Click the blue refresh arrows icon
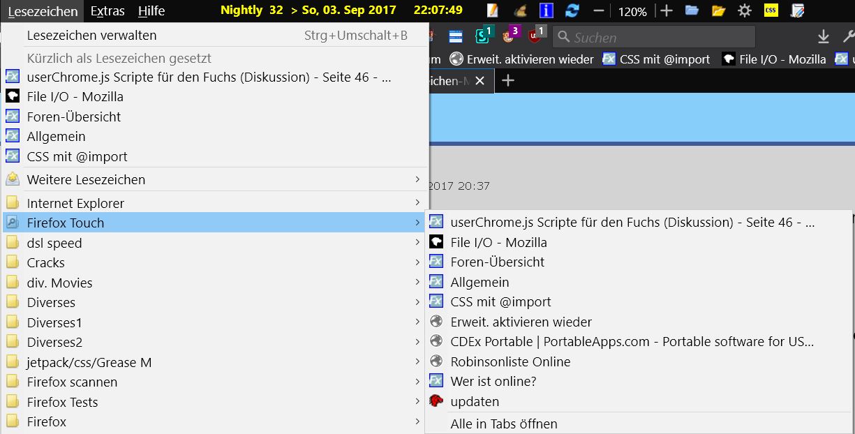Image resolution: width=855 pixels, height=434 pixels. pyautogui.click(x=572, y=10)
